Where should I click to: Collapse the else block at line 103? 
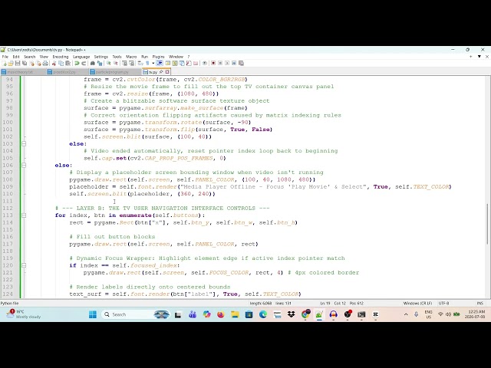click(x=24, y=144)
